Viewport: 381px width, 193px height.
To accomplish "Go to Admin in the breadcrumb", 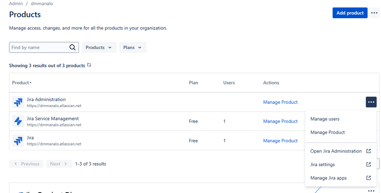I will point(16,4).
